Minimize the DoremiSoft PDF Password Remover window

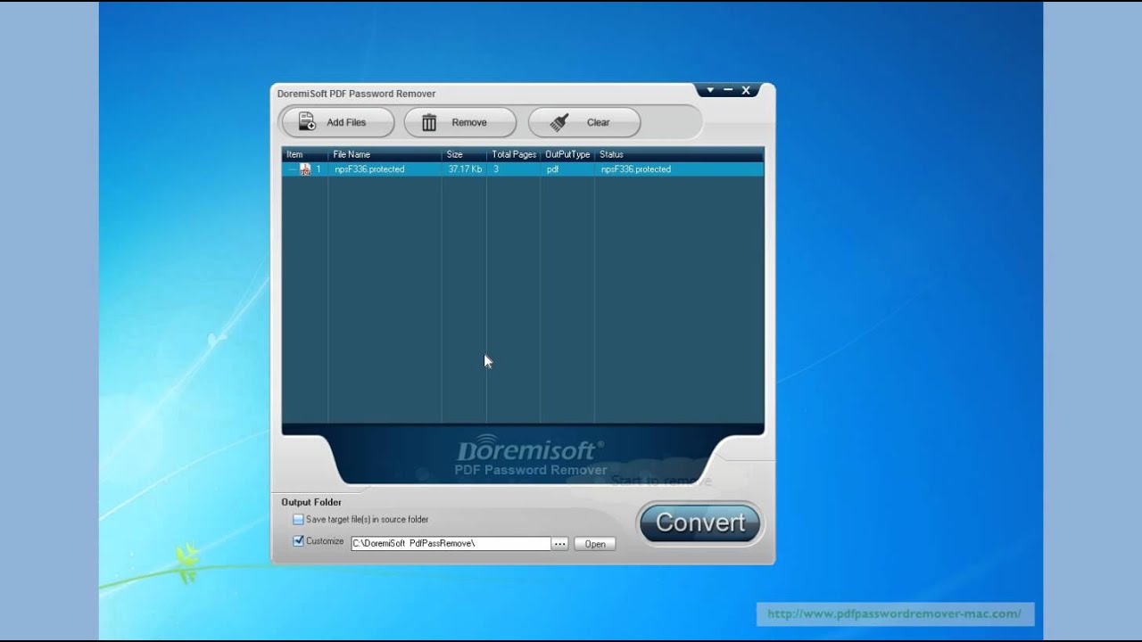[728, 90]
